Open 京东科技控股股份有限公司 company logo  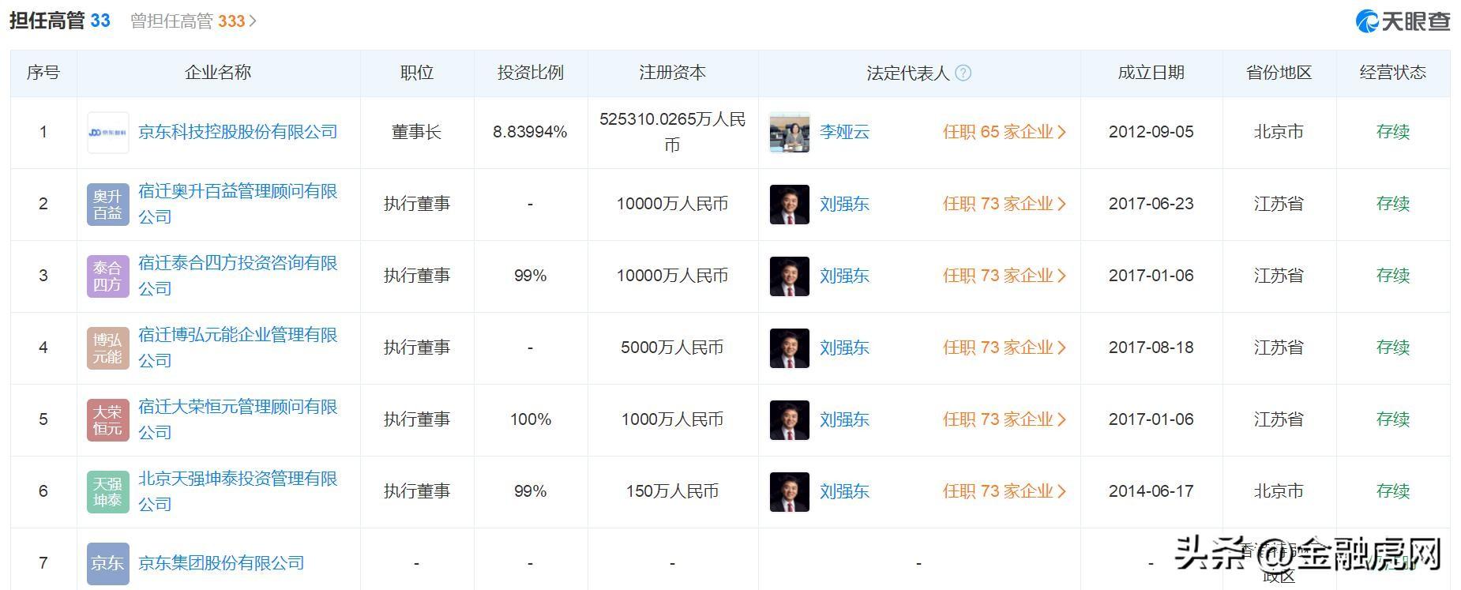tap(107, 133)
